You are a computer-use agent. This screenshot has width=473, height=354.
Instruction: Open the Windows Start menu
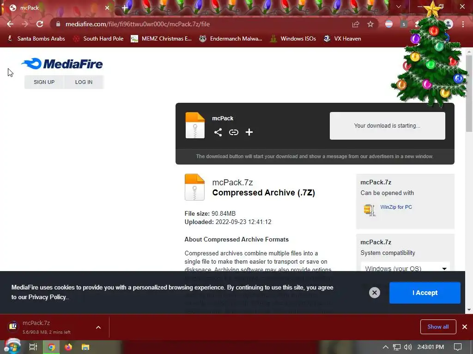(x=12, y=347)
